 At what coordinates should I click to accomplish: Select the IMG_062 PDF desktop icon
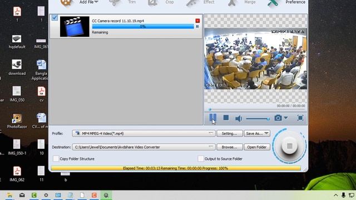click(x=17, y=174)
